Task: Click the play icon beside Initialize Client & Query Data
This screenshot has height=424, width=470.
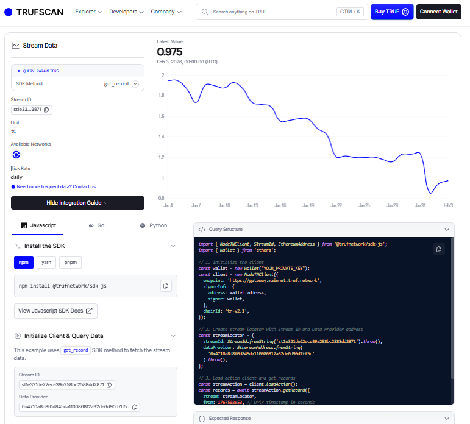Action: (18, 336)
